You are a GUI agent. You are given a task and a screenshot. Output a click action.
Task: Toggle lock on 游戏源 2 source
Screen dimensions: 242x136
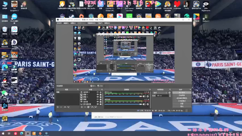click(x=101, y=92)
